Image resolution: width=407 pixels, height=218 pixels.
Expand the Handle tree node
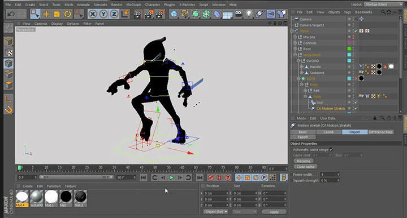click(x=302, y=66)
